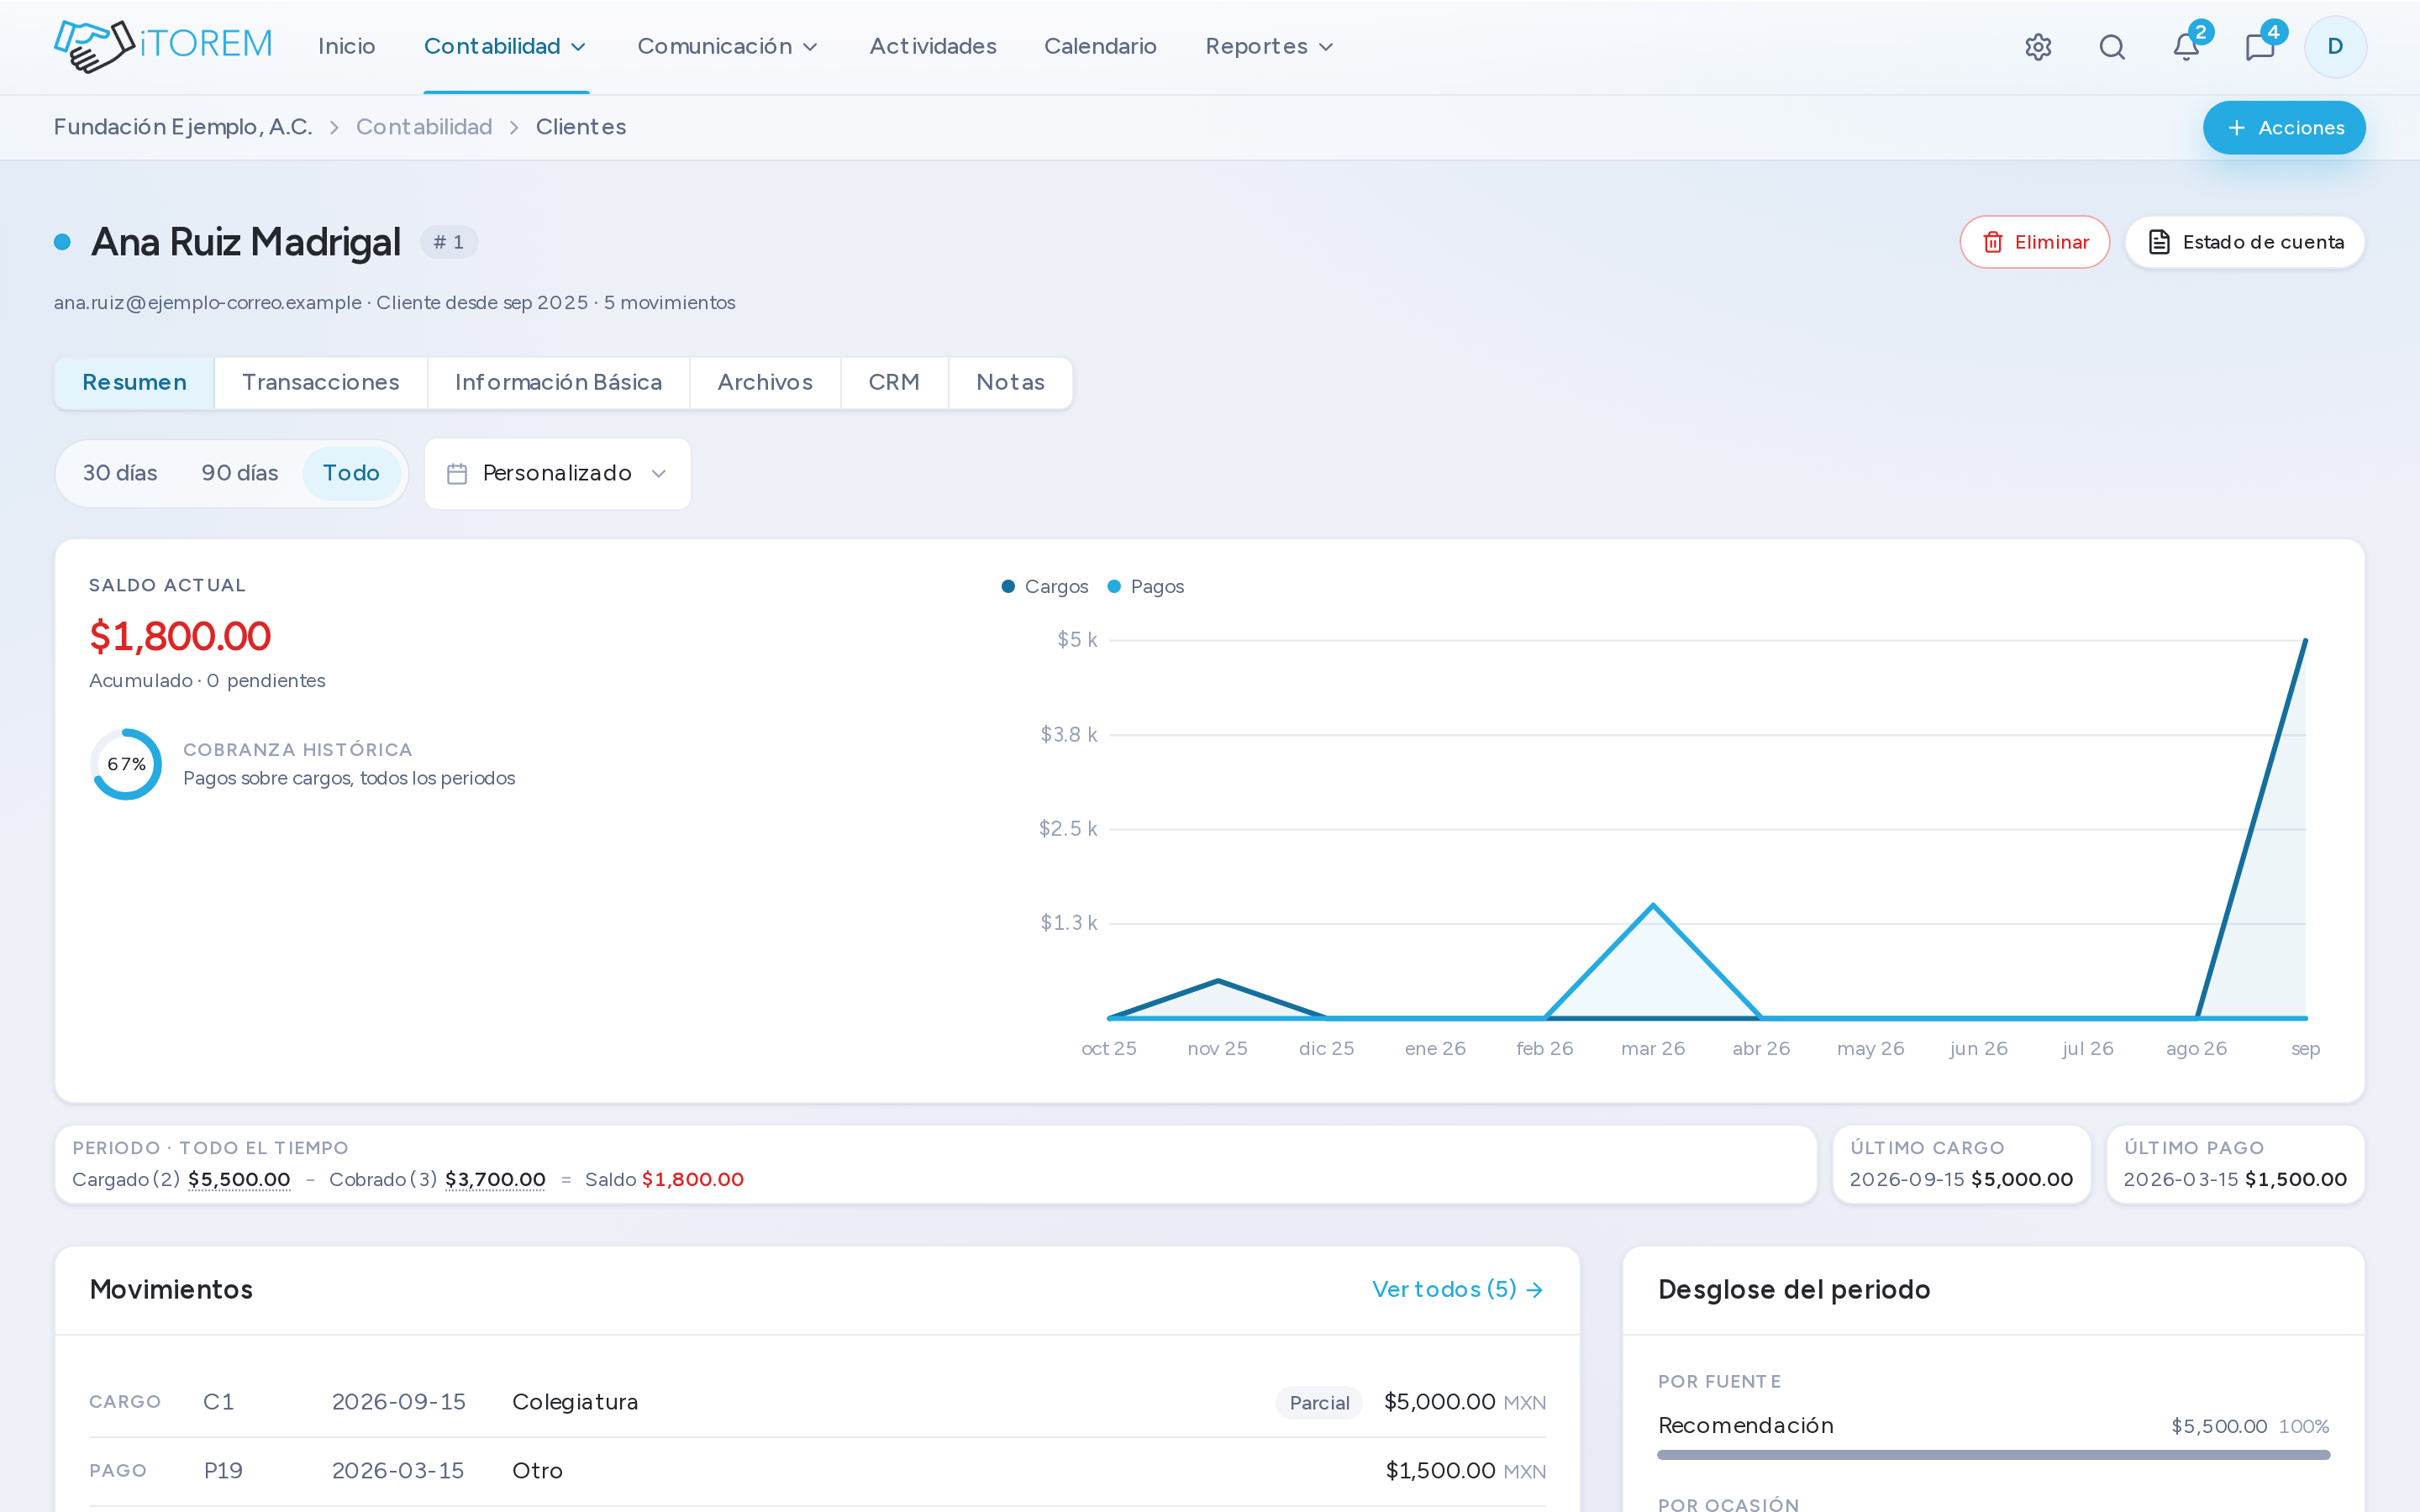
Task: Go to Clientes breadcrumb
Action: click(x=581, y=127)
